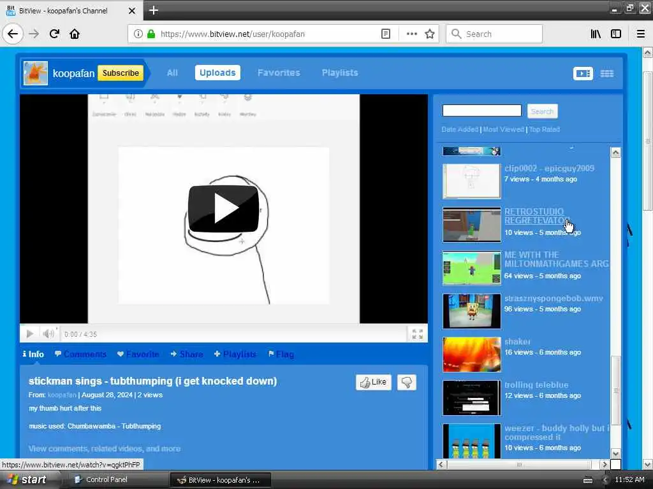Open page actions three-dot menu
Viewport: 653px width, 489px height.
point(411,34)
